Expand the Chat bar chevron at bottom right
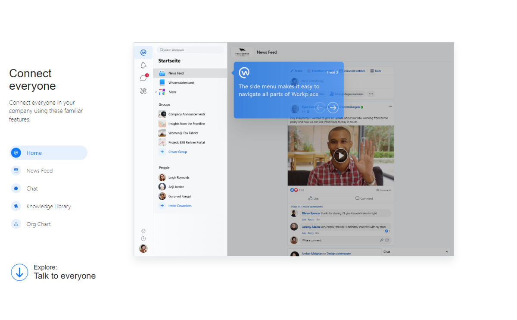Image resolution: width=517 pixels, height=320 pixels. 446,252
